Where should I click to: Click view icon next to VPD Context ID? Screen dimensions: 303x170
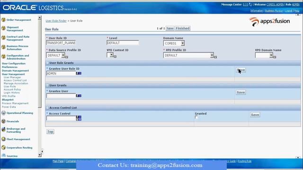click(x=115, y=57)
